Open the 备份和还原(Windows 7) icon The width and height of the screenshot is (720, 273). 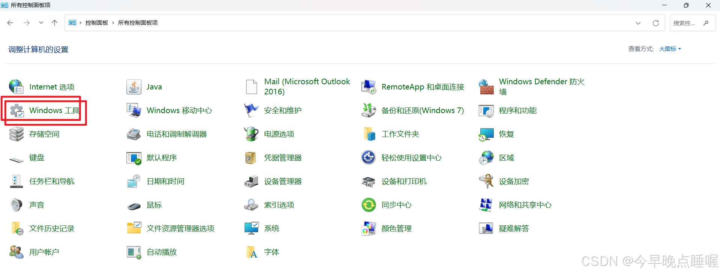point(368,110)
